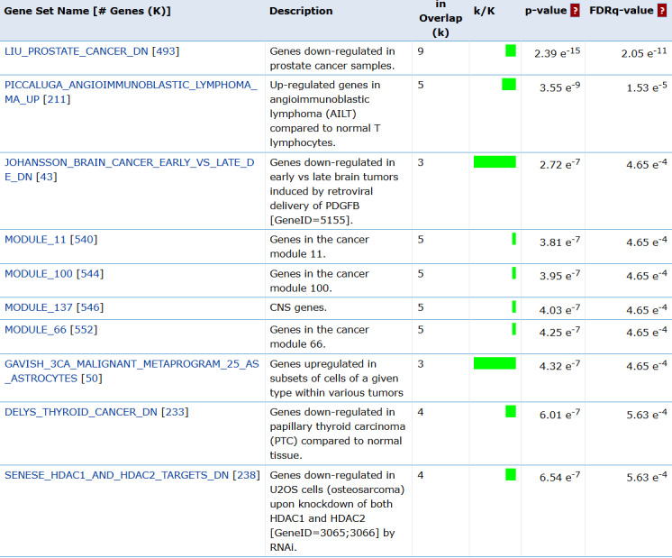Click the wide green k/K bar for JOHANSSON_BRAIN_CANCER

click(495, 162)
